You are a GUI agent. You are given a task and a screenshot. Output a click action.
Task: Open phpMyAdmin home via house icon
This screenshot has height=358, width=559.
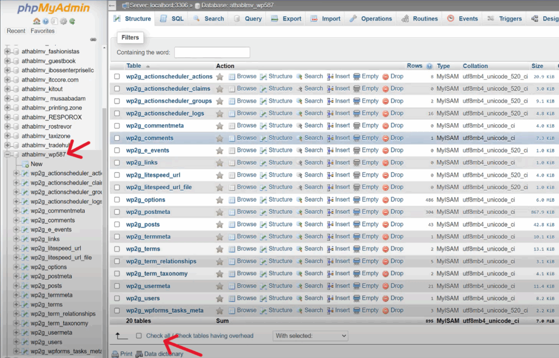pos(37,21)
